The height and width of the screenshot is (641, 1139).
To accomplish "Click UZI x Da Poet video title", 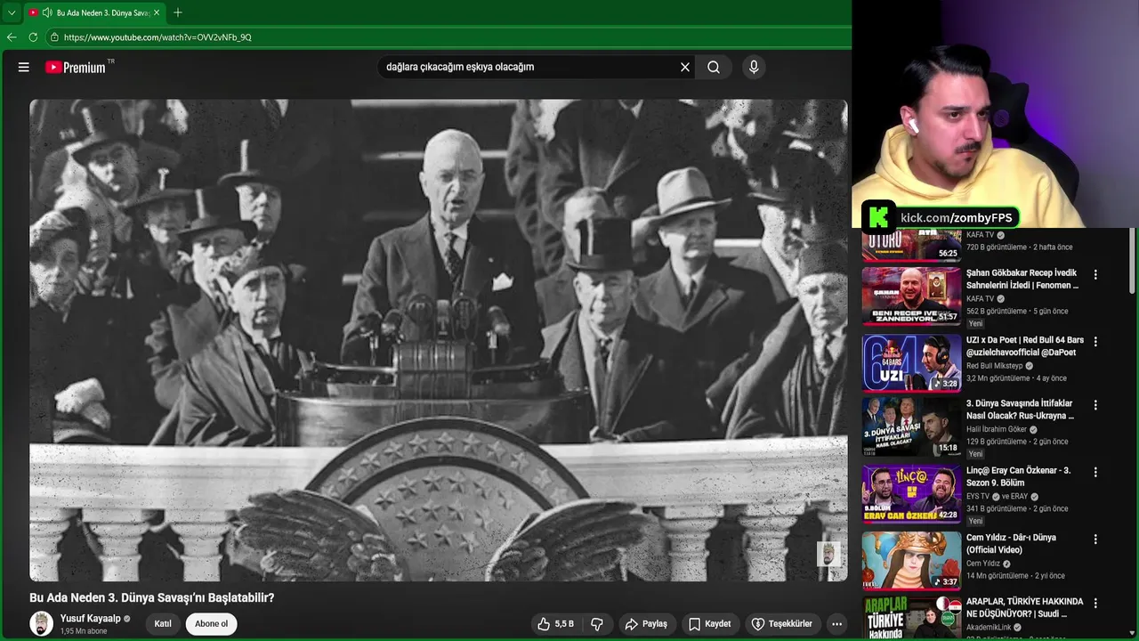I will click(x=1025, y=346).
